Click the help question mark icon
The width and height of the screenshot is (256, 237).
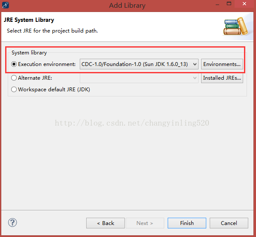[12, 222]
